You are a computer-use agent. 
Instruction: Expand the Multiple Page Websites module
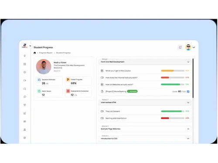(188, 129)
